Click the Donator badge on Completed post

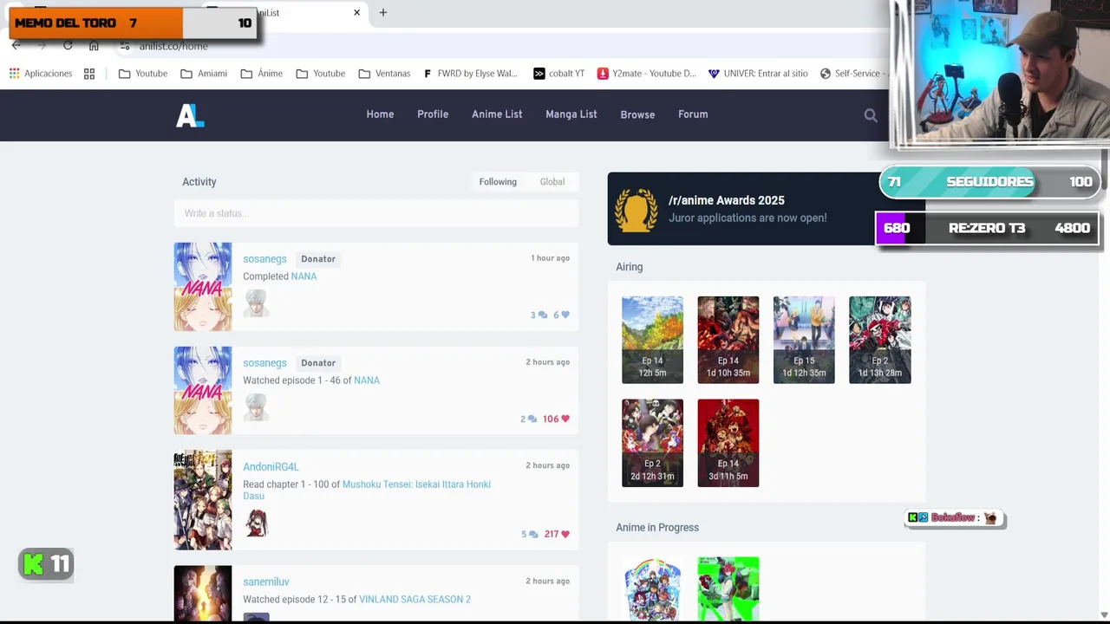(318, 259)
